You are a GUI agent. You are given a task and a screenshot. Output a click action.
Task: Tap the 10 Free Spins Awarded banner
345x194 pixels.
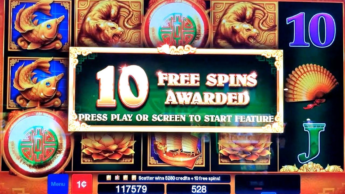[x=176, y=89]
